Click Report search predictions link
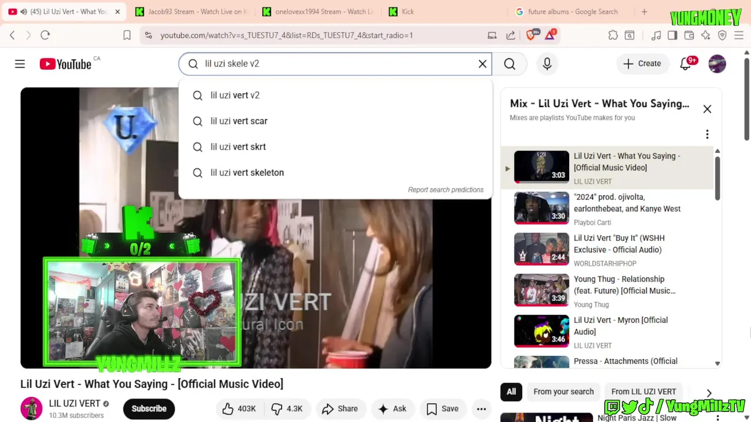This screenshot has width=751, height=422. (446, 190)
